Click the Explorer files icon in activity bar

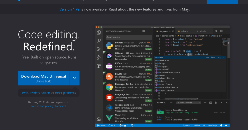[x=99, y=32]
